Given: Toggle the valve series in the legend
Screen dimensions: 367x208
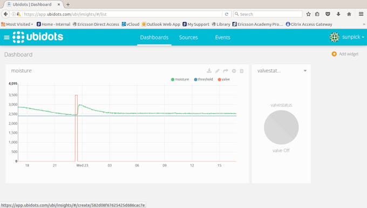Looking at the screenshot, I should pyautogui.click(x=224, y=79).
